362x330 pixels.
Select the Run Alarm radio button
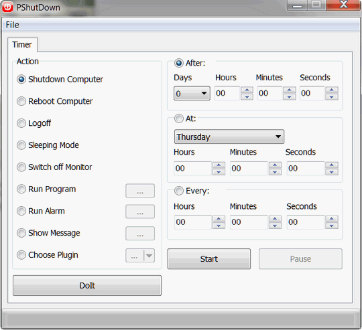pos(21,211)
